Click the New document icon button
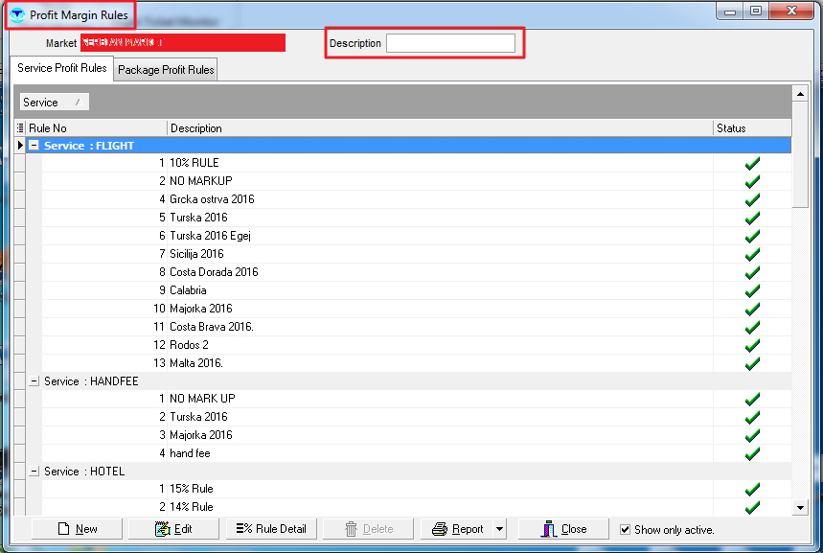 pos(65,529)
